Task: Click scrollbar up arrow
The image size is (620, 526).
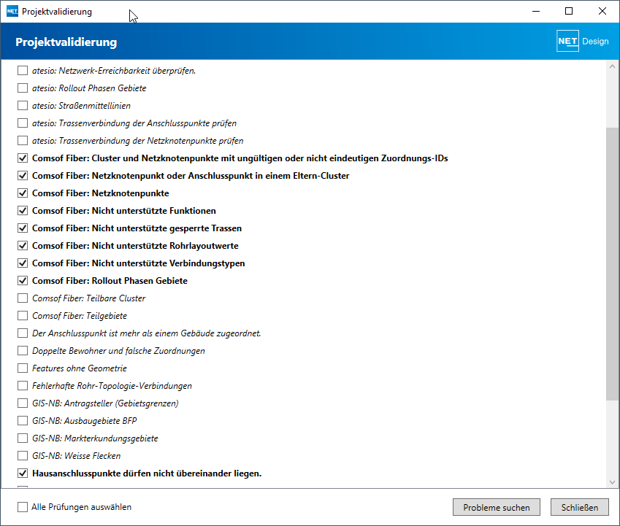Action: click(612, 66)
